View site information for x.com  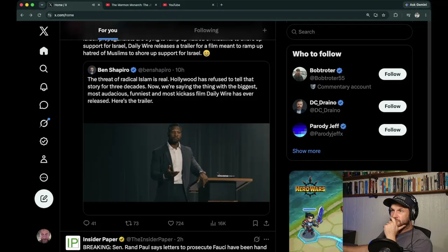tap(49, 15)
